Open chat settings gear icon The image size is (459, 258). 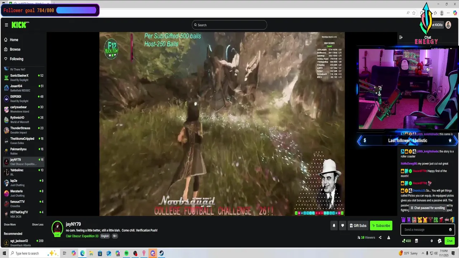pos(431,241)
